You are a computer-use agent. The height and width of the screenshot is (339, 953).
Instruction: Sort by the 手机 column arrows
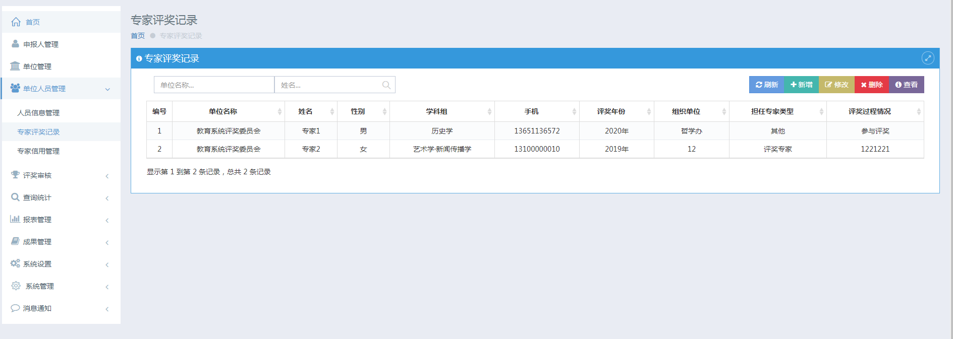[x=574, y=111]
